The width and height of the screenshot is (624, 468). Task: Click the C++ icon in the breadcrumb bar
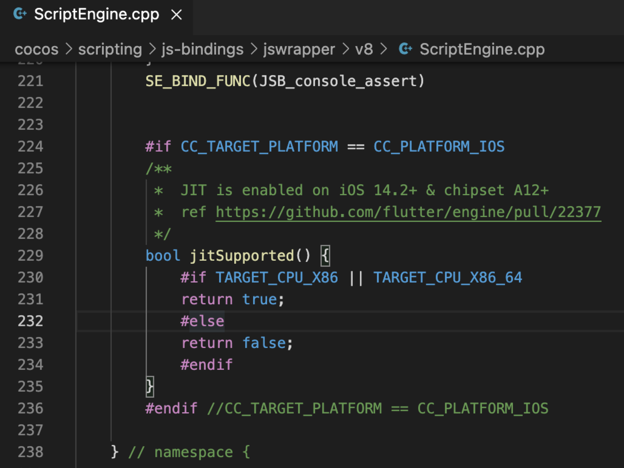coord(405,49)
